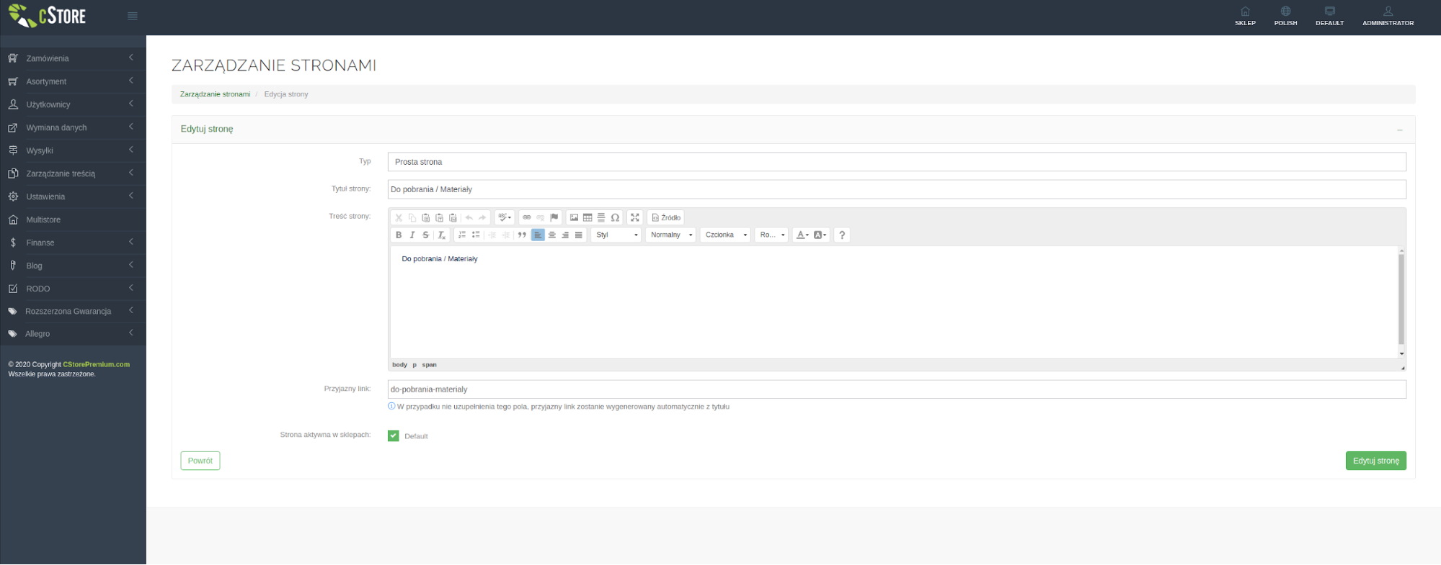This screenshot has width=1441, height=565.
Task: Toggle italic formatting
Action: [x=412, y=235]
